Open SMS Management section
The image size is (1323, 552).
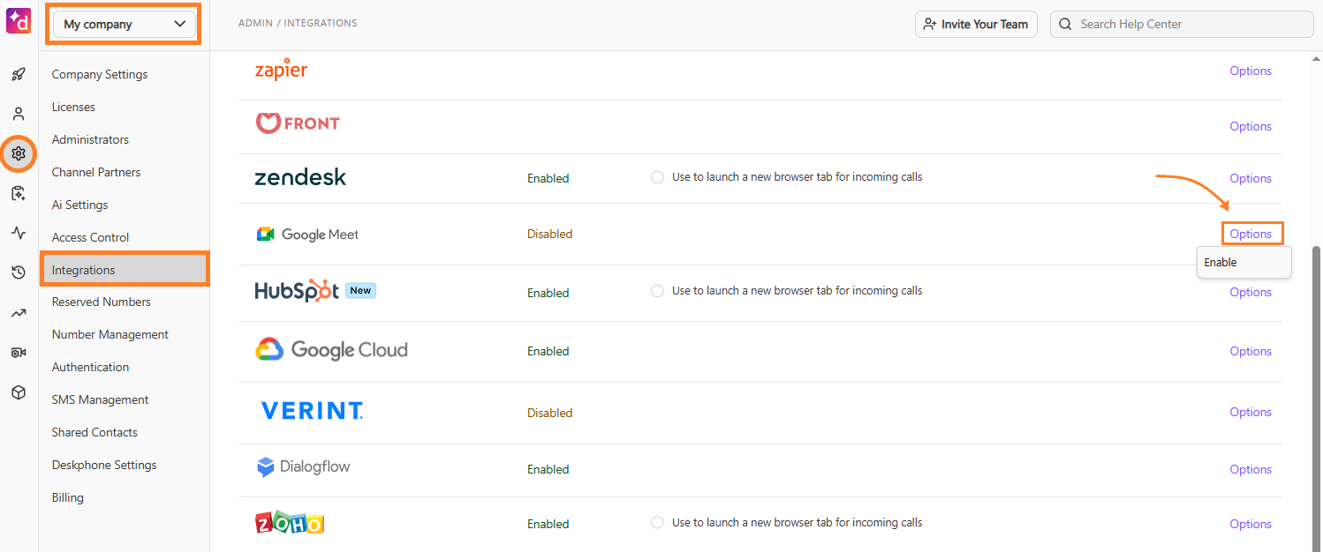100,399
